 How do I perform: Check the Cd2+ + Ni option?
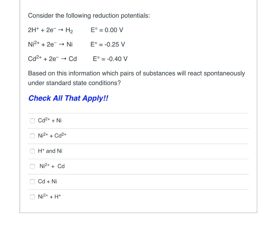[32, 121]
